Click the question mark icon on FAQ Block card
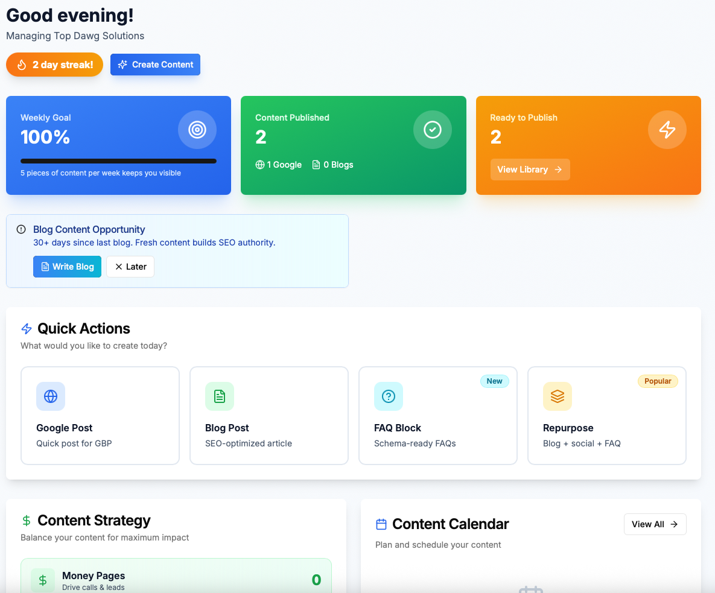Screen dimensions: 715x593 click(x=389, y=396)
